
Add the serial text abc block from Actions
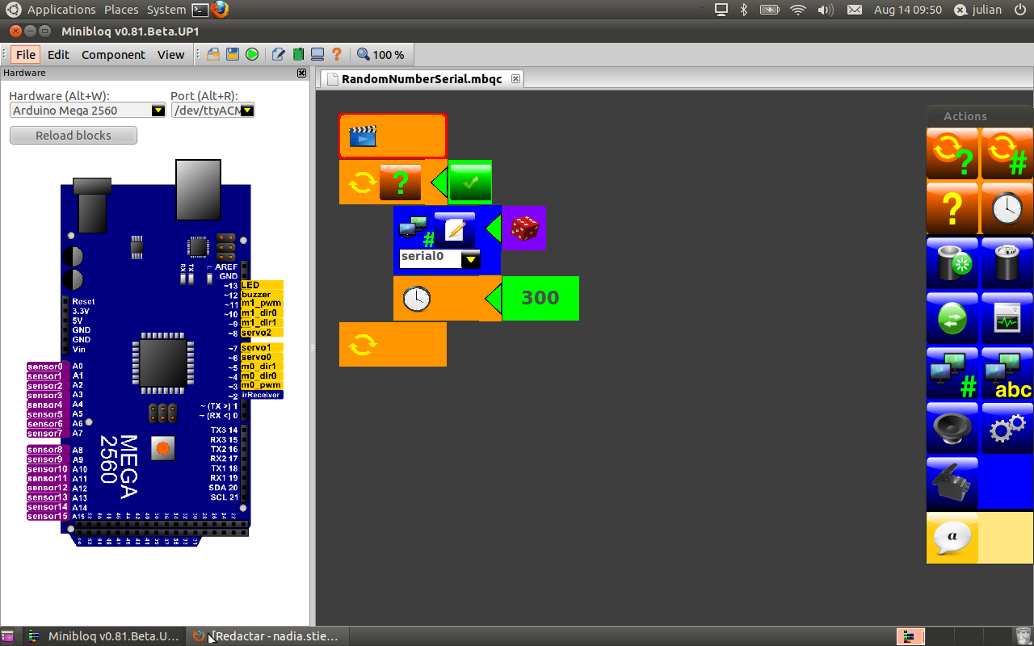click(1007, 373)
